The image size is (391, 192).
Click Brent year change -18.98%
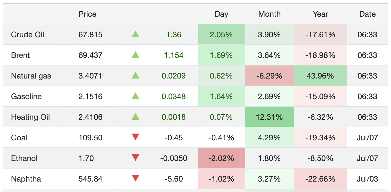[x=320, y=55]
